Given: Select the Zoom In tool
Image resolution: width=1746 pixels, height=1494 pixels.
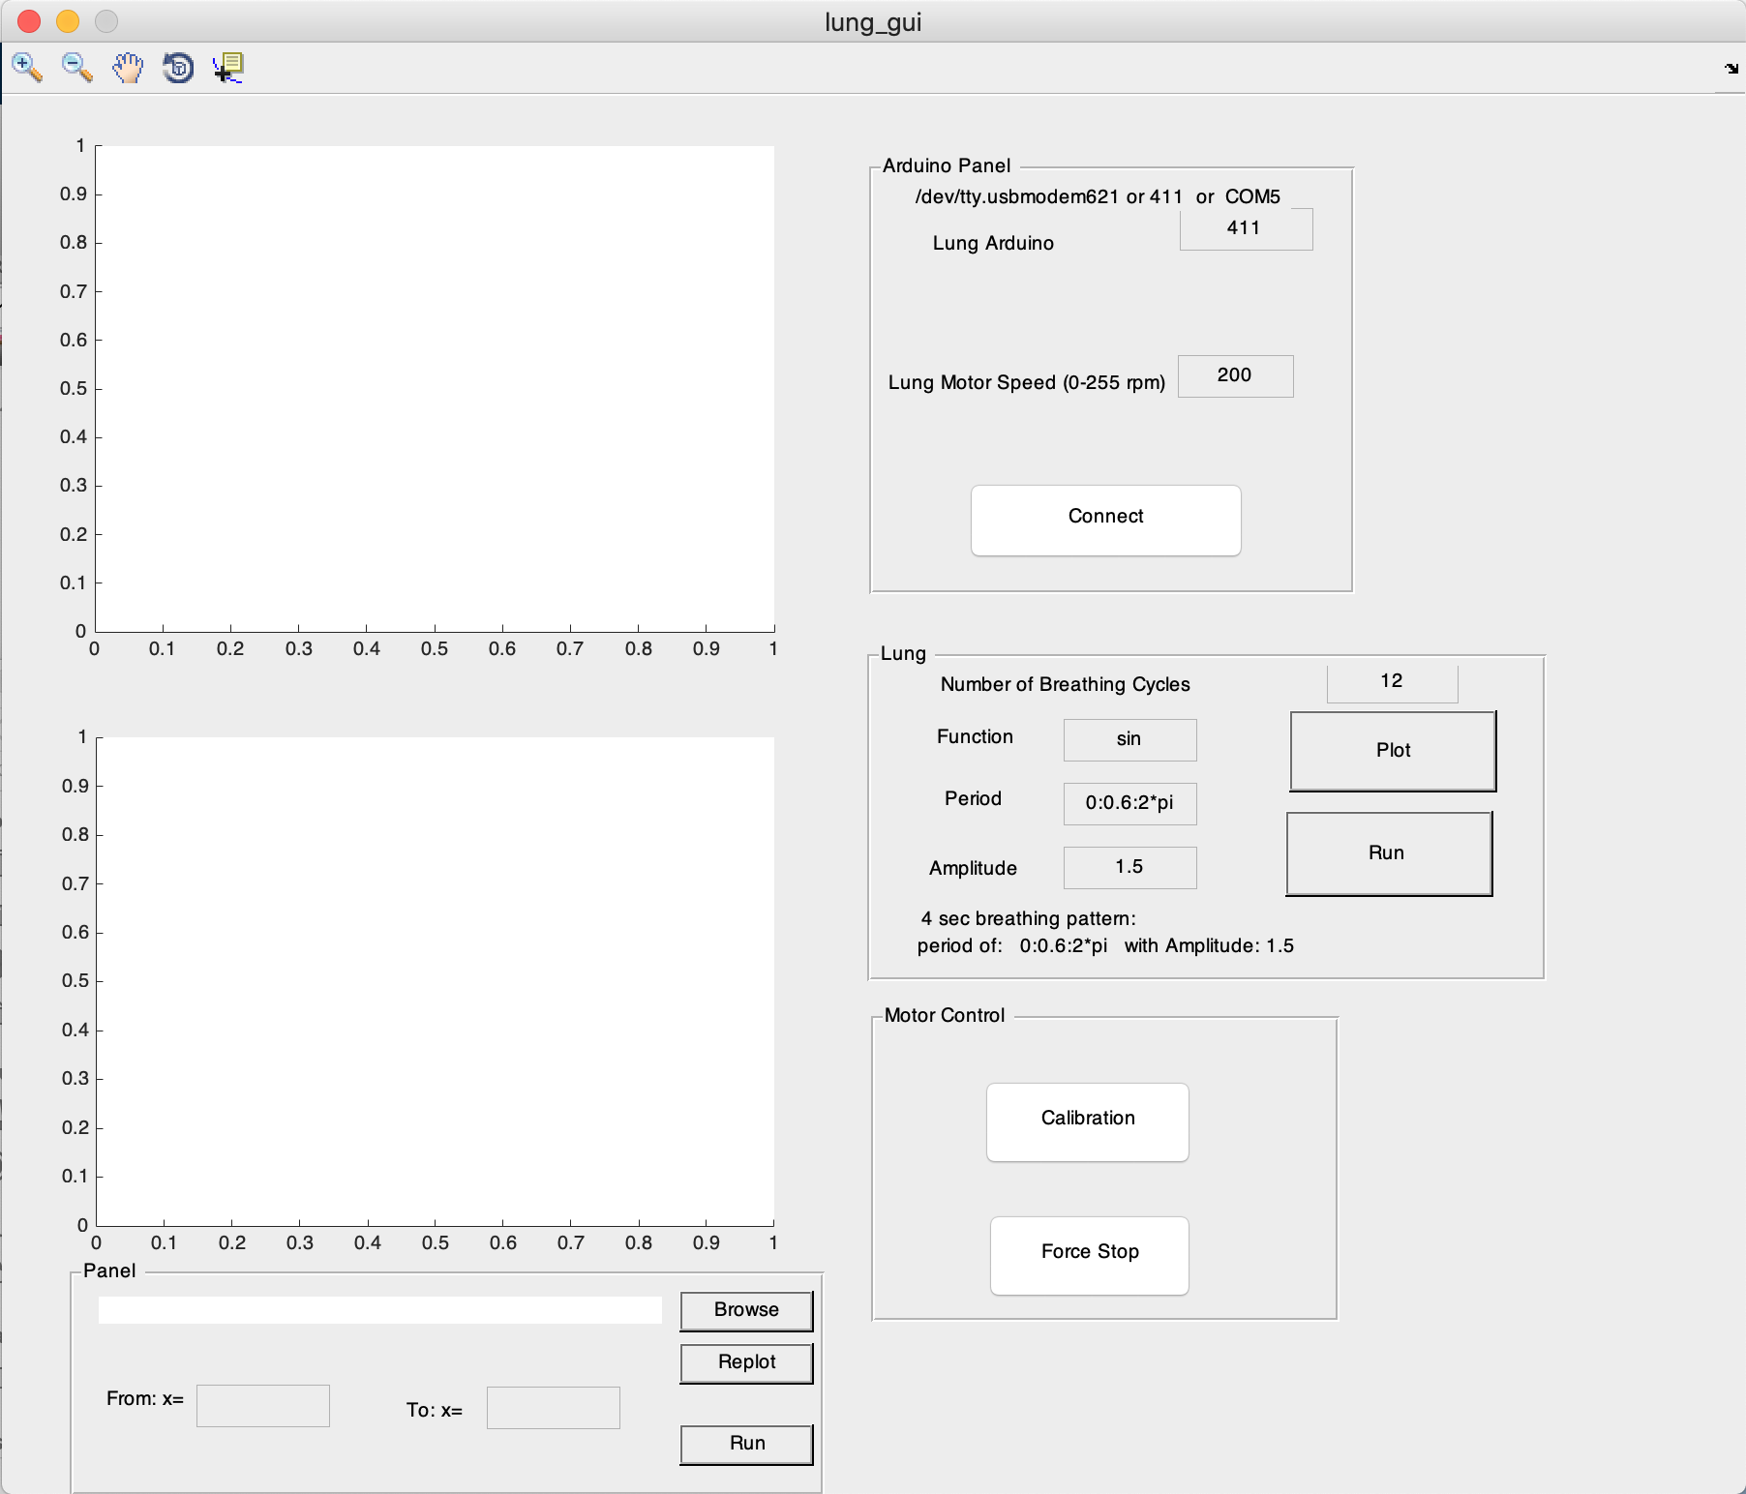Looking at the screenshot, I should [27, 68].
